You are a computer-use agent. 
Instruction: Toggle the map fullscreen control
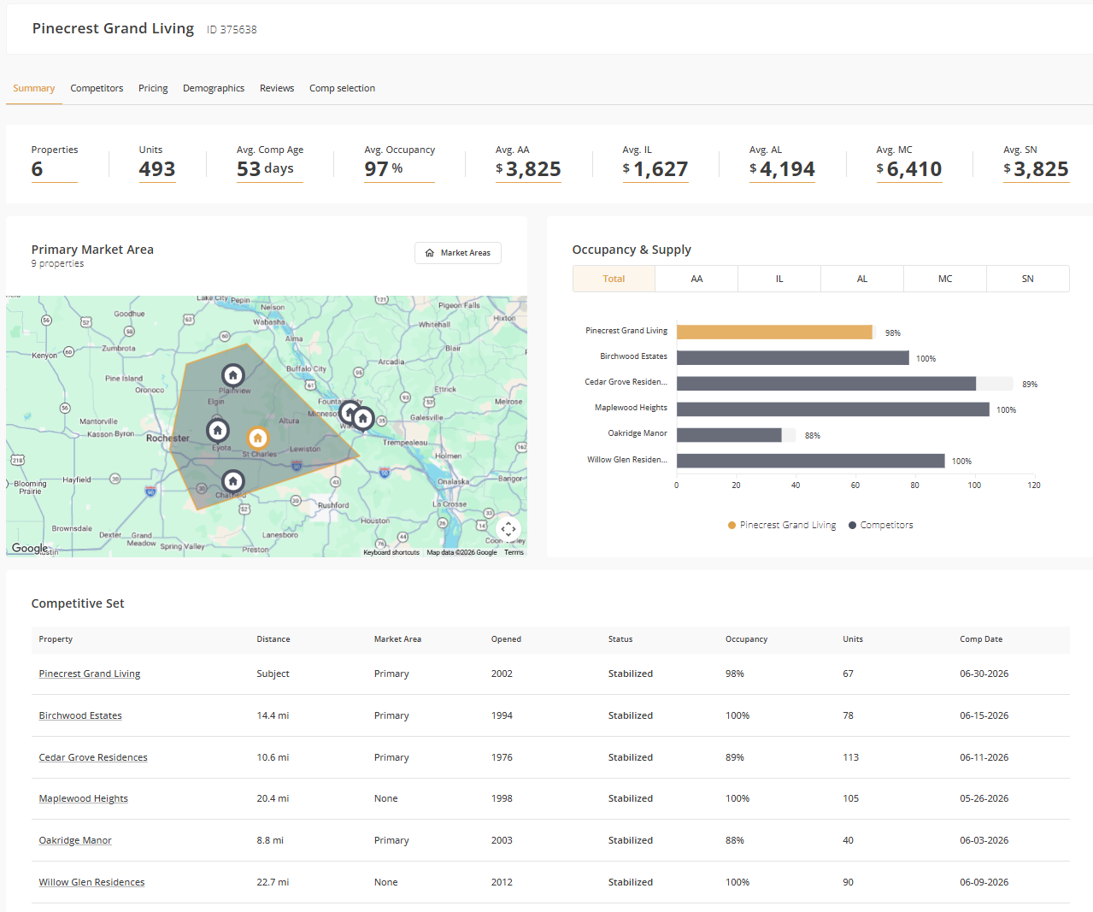[508, 528]
